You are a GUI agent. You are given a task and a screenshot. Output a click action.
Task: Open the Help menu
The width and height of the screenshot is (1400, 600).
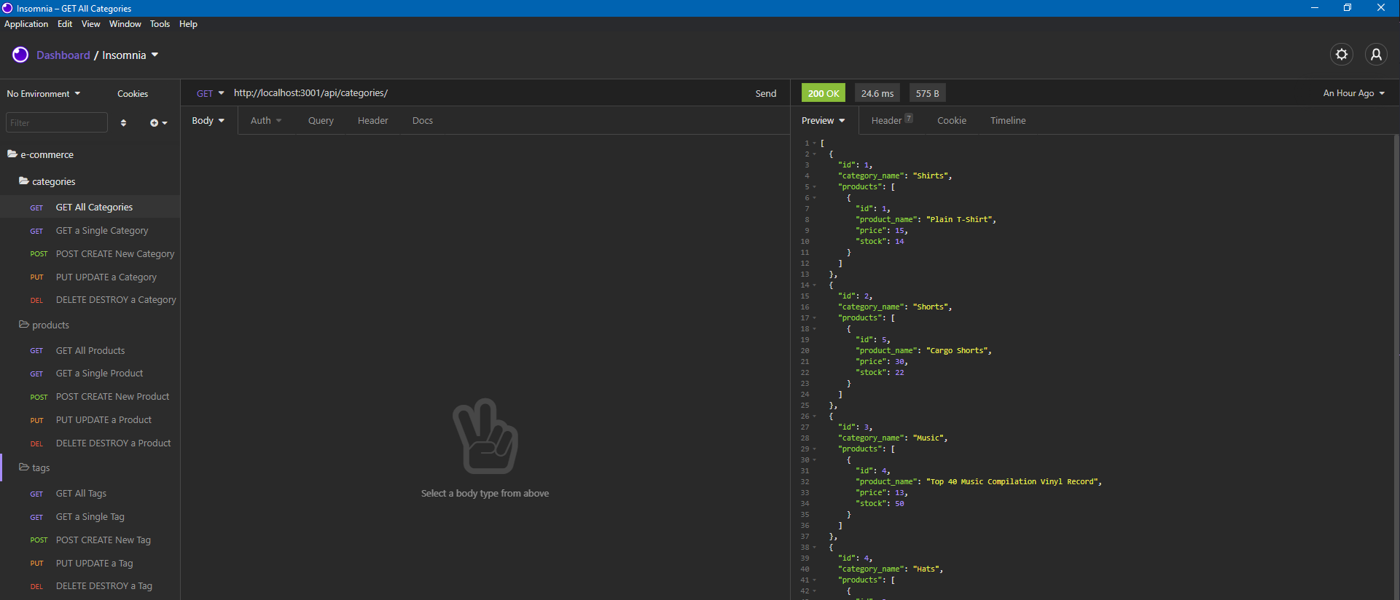(188, 24)
